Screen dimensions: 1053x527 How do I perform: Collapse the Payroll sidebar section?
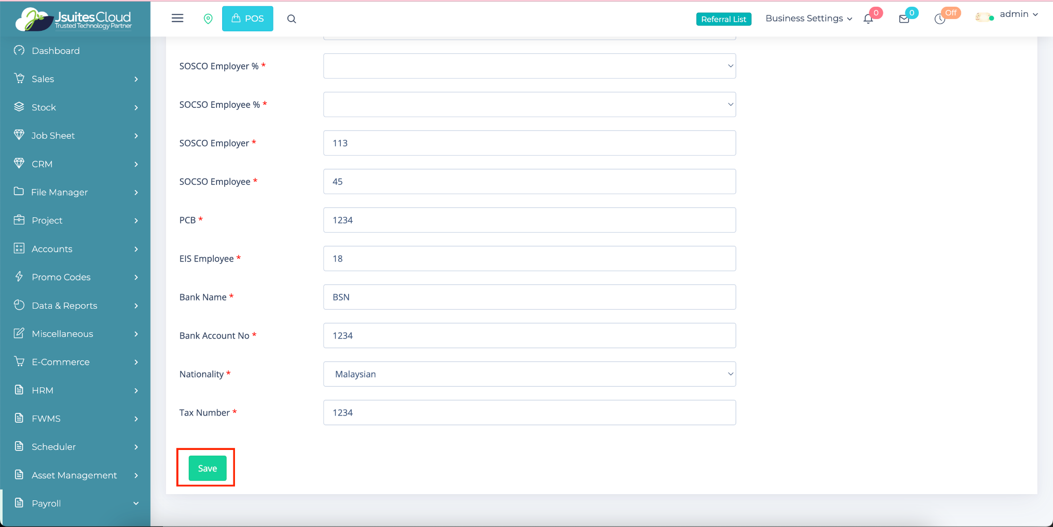(76, 503)
